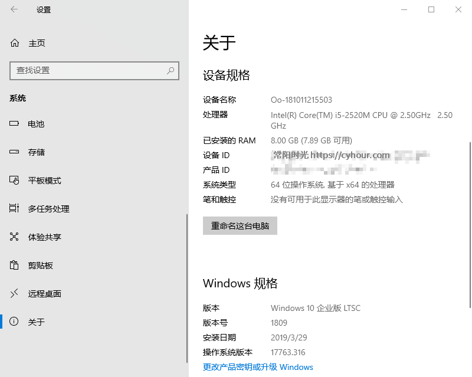Open 更改产品密钥或升级 Windows link

pos(258,367)
